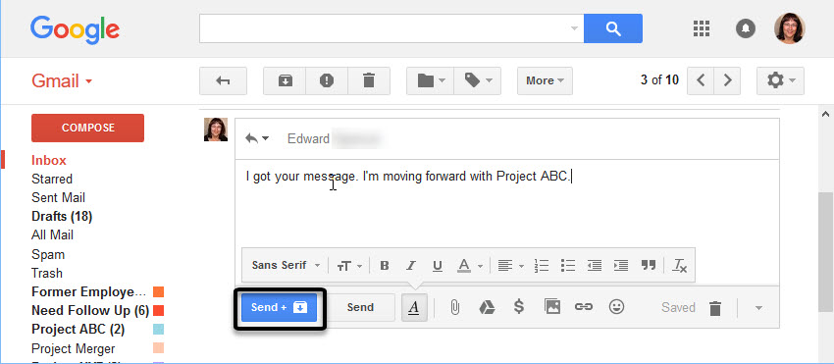834x364 pixels.
Task: Click the Project Merger peach color swatch
Action: pos(159,348)
